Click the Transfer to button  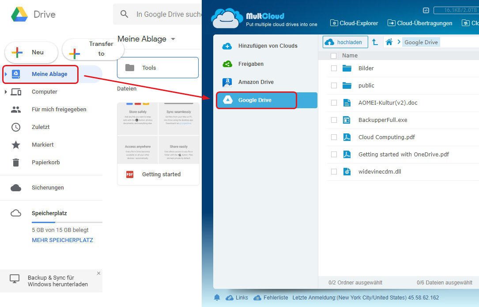pyautogui.click(x=93, y=49)
